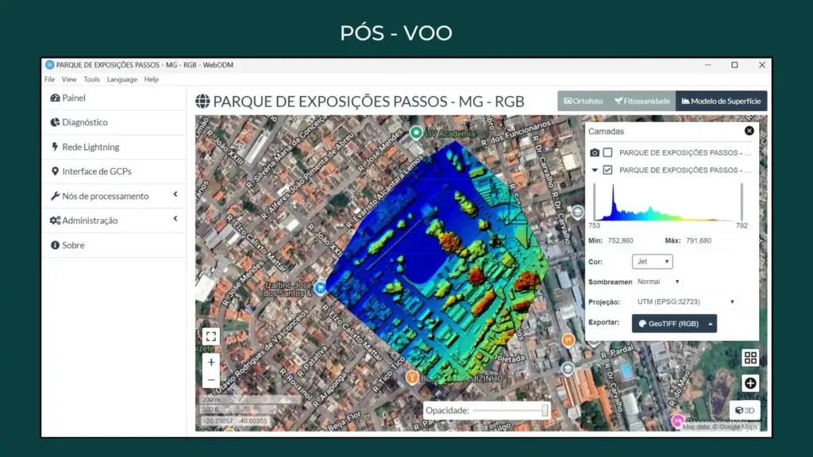Click the LIV Academia map marker

tap(416, 132)
